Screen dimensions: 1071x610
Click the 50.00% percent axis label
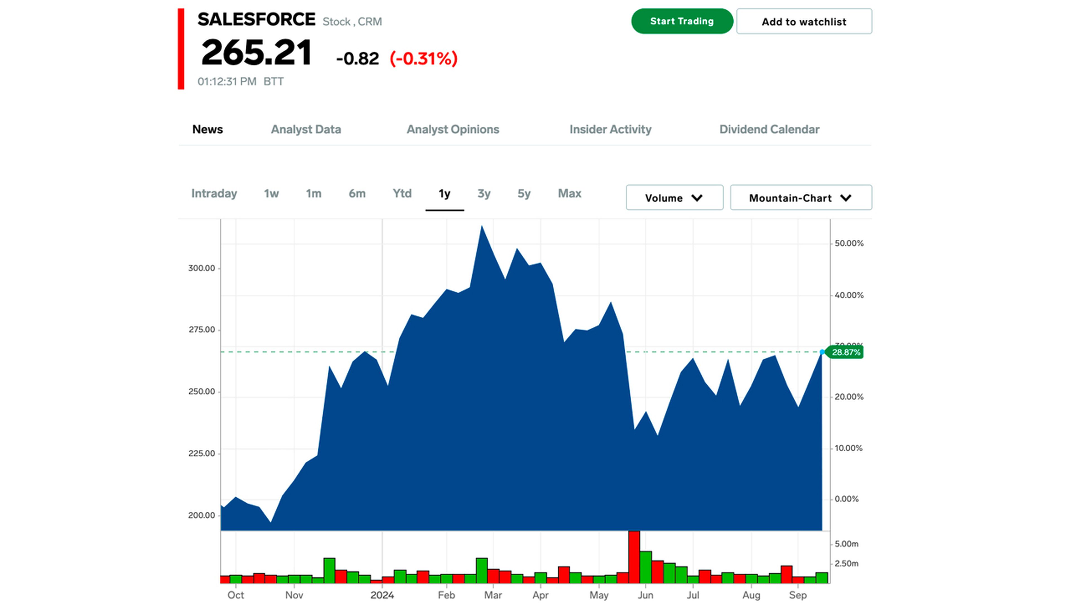point(849,243)
